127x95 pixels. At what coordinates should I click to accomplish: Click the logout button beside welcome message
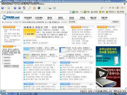point(72,22)
